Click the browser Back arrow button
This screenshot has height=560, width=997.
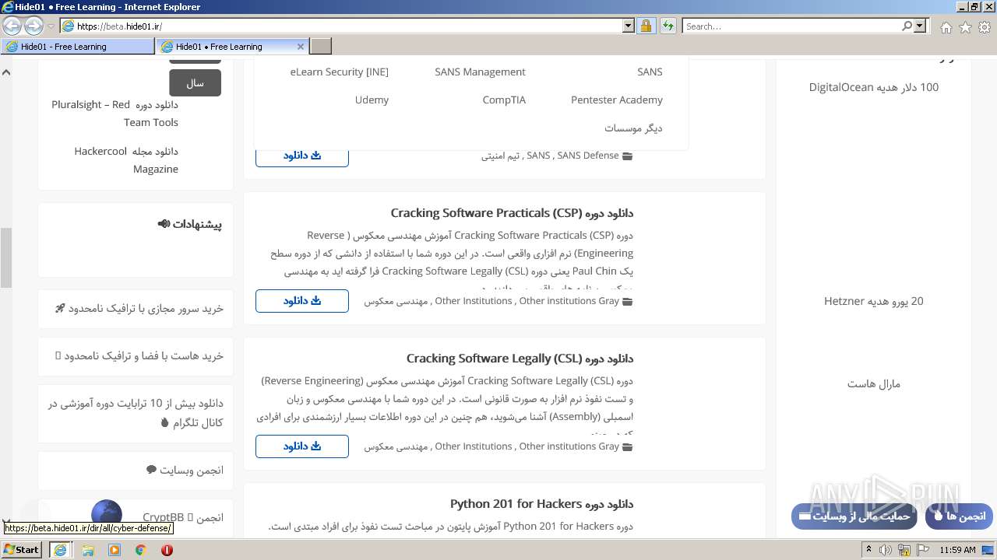coord(12,26)
